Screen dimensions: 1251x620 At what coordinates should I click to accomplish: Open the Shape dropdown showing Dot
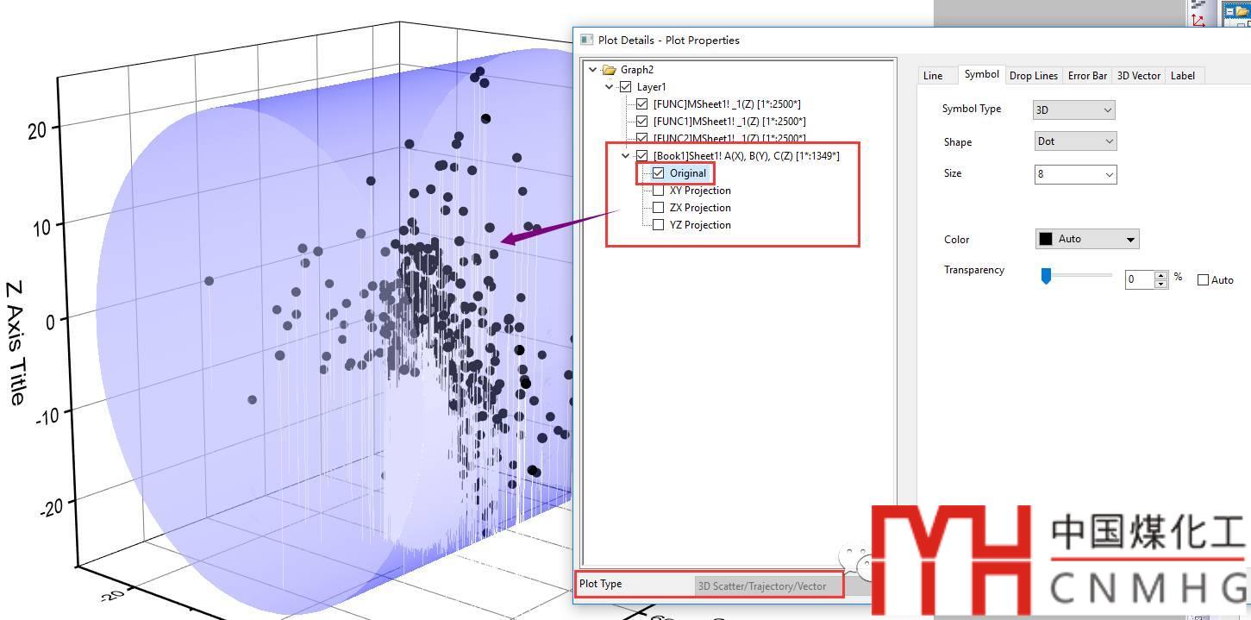(x=1075, y=141)
